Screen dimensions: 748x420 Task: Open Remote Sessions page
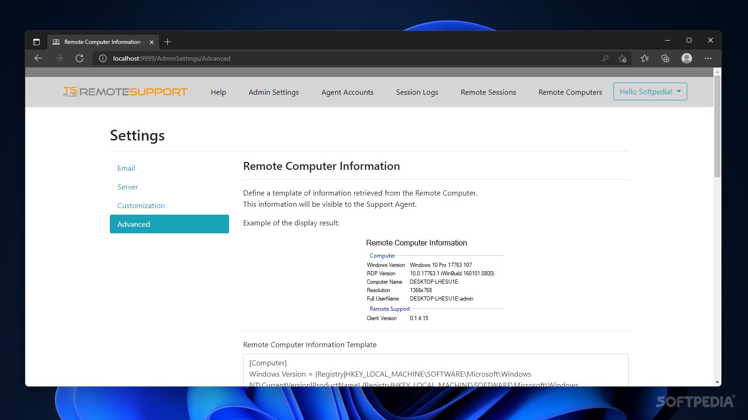[488, 92]
